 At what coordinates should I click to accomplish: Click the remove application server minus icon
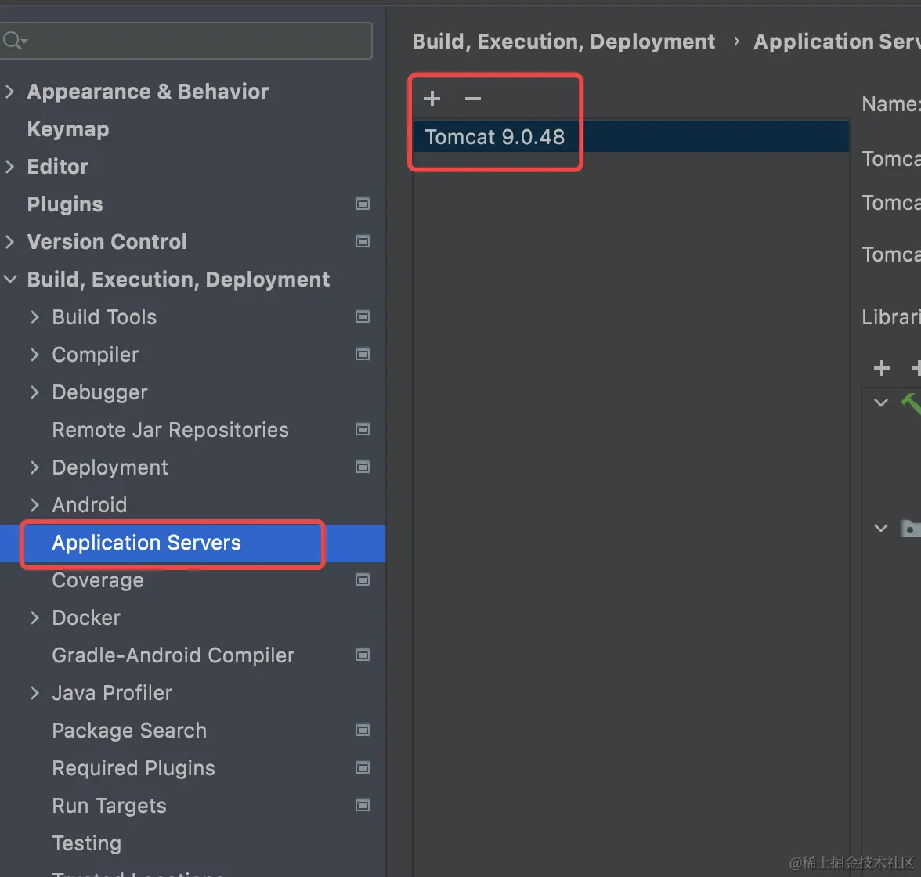click(473, 99)
